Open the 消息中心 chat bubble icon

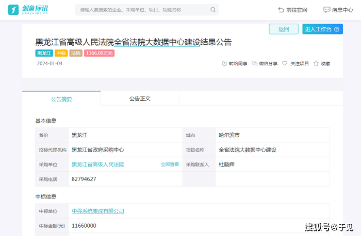point(326,10)
